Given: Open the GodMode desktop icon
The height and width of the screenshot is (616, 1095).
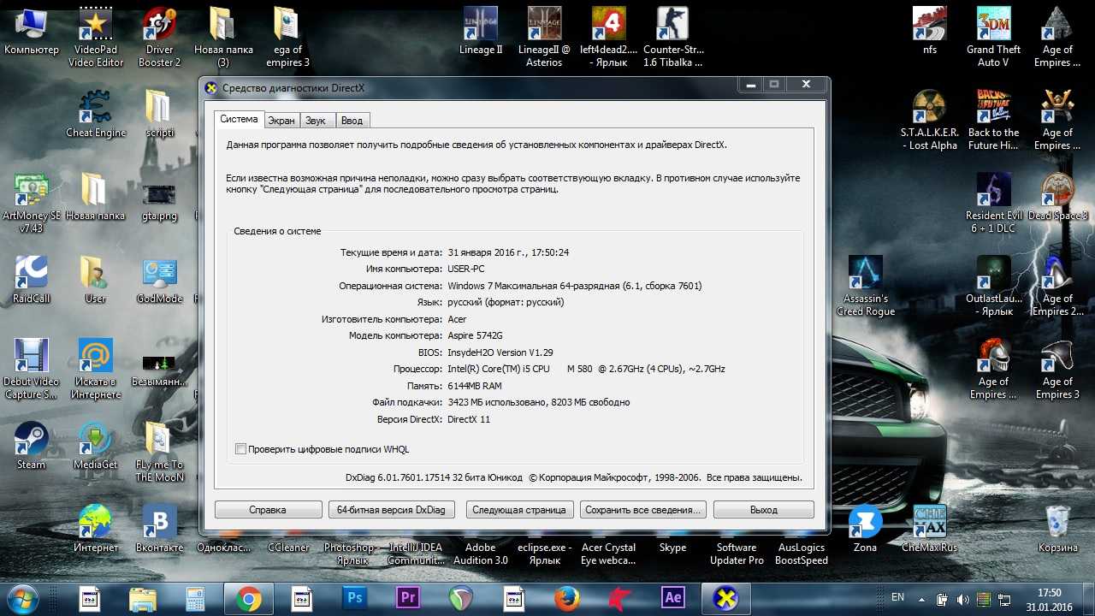Looking at the screenshot, I should 160,280.
